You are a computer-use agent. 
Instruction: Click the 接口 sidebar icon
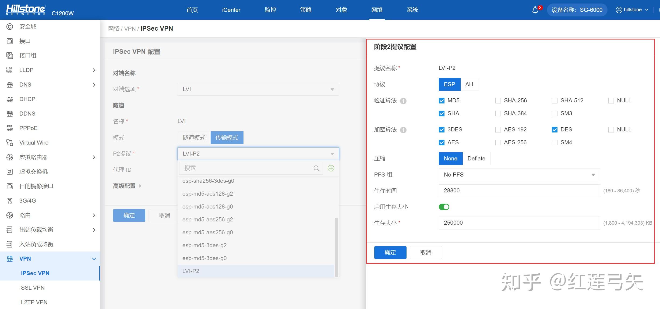tap(9, 41)
